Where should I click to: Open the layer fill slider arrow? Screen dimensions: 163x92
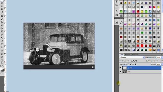(x=162, y=64)
